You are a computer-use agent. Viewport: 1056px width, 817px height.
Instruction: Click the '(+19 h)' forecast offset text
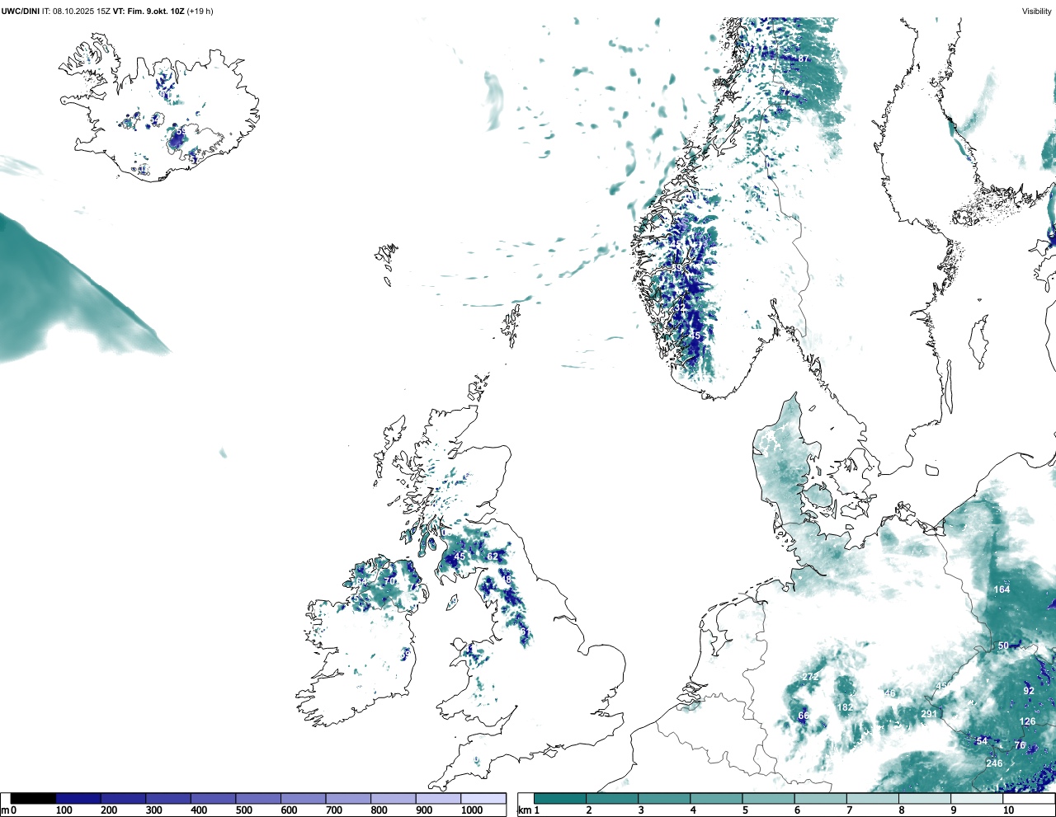coord(200,12)
